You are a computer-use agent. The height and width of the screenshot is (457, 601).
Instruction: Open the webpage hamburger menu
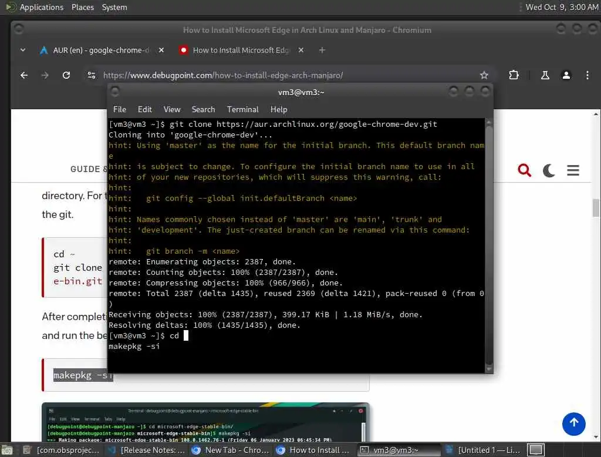(x=573, y=170)
